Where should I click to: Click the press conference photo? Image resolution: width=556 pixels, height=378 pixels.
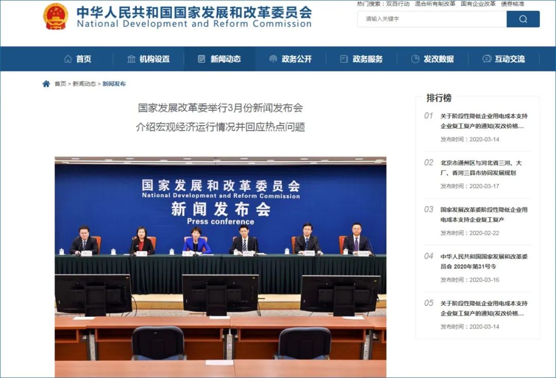220,267
